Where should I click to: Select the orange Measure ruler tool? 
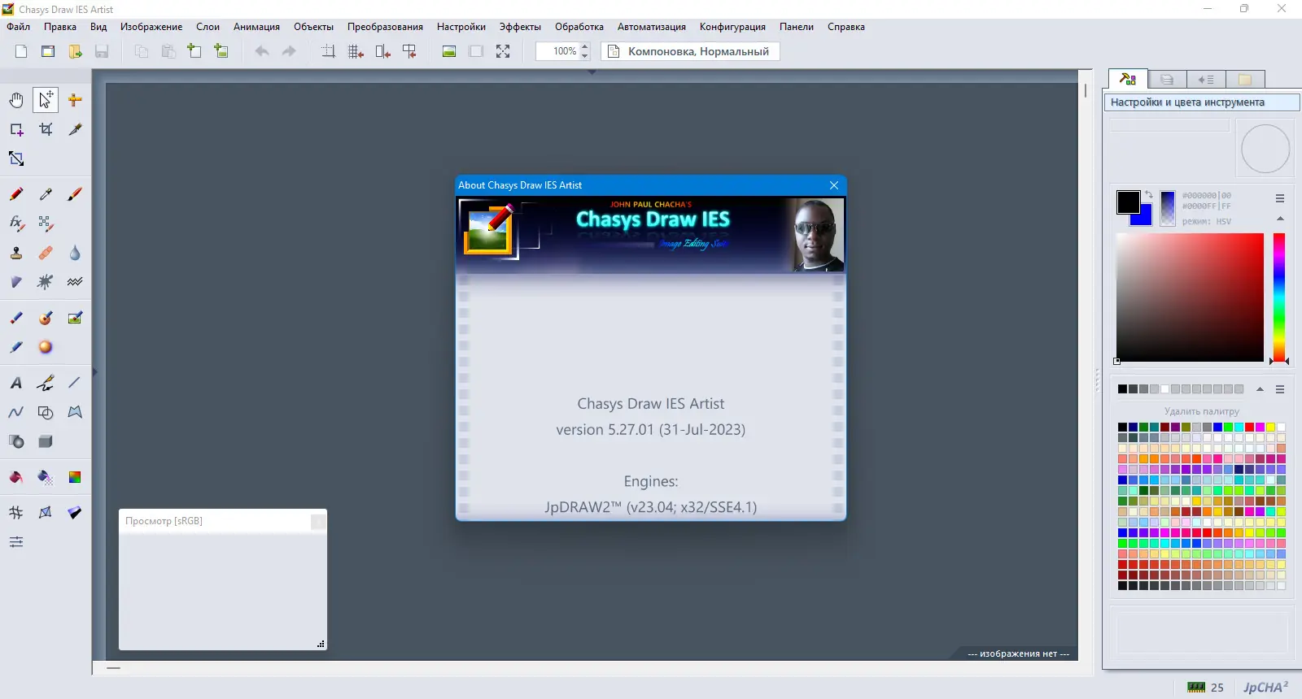point(75,100)
